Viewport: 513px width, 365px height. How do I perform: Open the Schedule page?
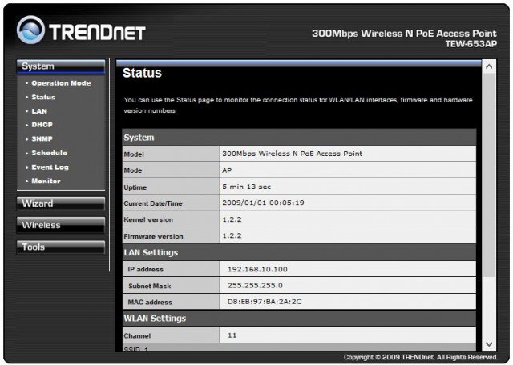tap(49, 153)
